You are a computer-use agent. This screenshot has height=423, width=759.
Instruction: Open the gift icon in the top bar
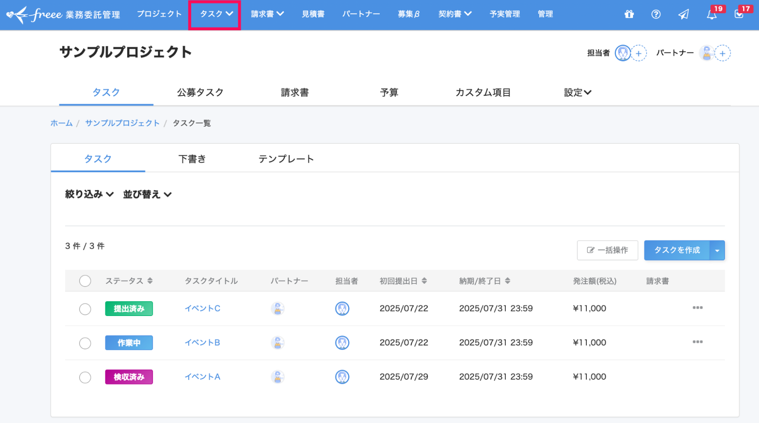click(x=629, y=14)
